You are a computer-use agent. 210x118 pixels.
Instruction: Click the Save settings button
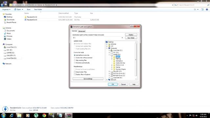click(88, 79)
